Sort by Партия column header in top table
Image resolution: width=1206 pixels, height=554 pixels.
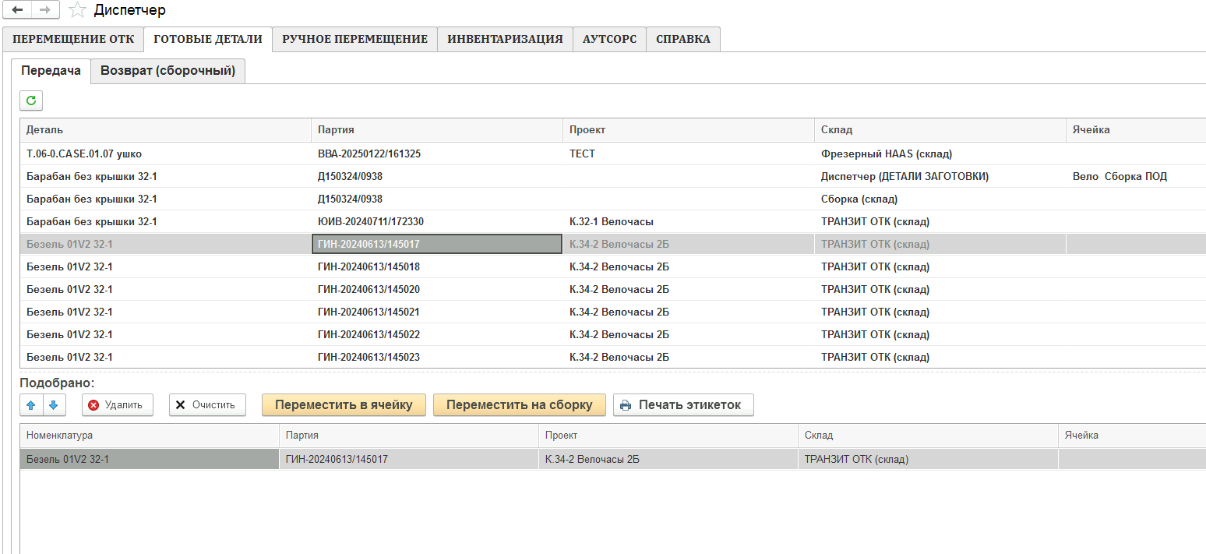[x=436, y=130]
